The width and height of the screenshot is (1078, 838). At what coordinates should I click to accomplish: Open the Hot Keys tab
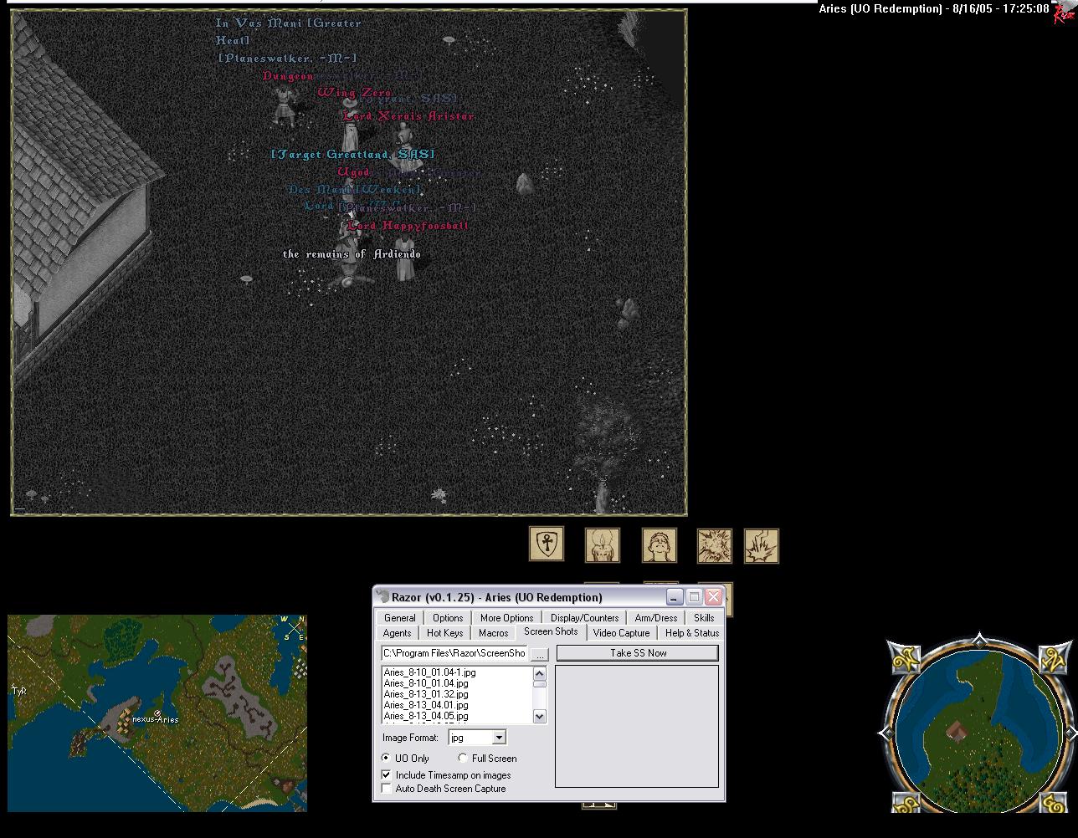pyautogui.click(x=444, y=633)
